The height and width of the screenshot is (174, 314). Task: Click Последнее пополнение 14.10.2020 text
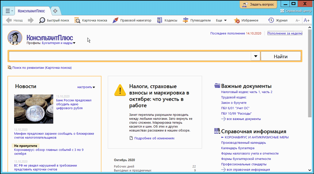236,33
